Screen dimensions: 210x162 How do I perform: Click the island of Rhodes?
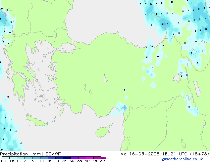coord(62,112)
